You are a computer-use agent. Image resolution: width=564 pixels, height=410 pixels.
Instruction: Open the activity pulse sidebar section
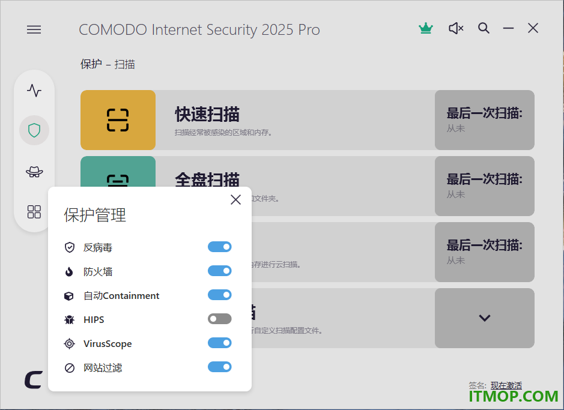tap(34, 91)
